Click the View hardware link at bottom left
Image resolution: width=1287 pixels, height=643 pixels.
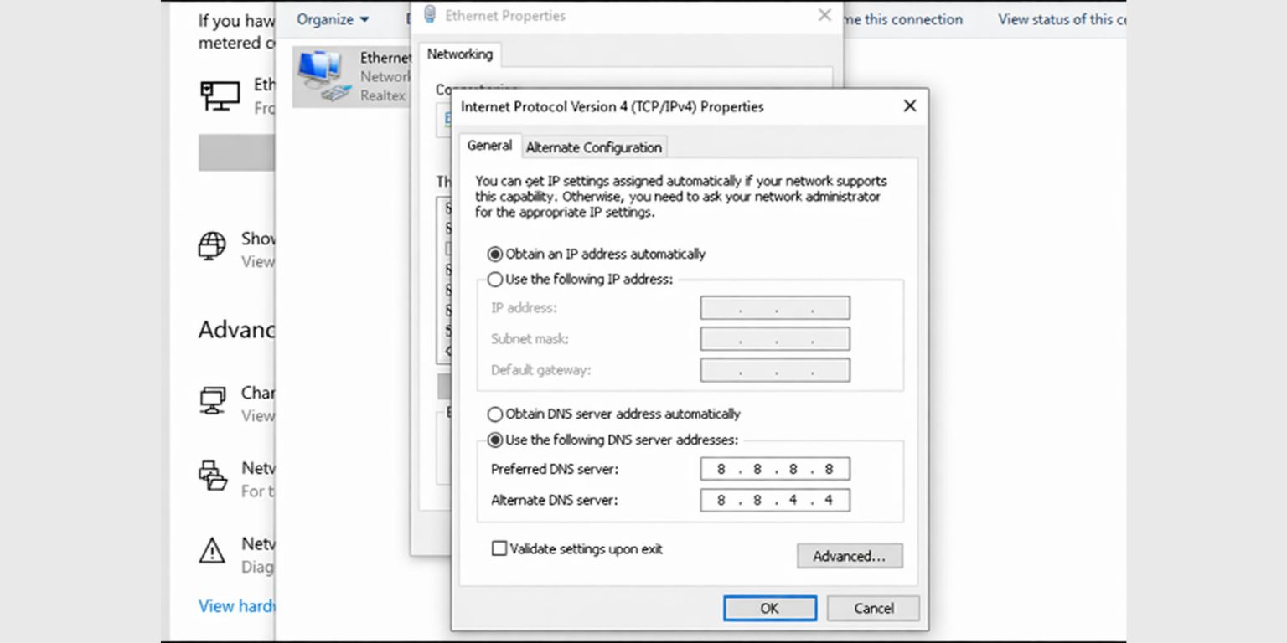pos(235,605)
